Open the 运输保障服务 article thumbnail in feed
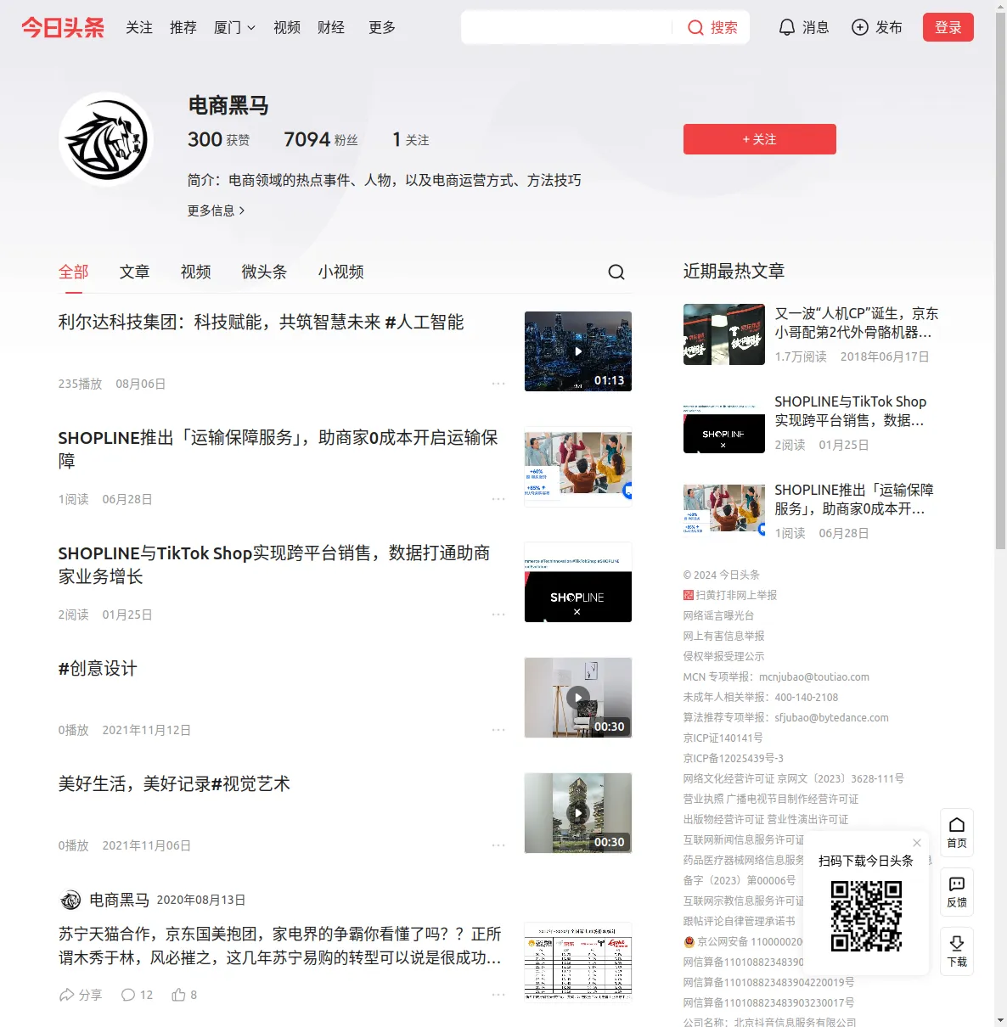Viewport: 1007px width, 1027px height. click(x=578, y=467)
